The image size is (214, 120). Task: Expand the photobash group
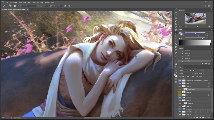(182, 98)
